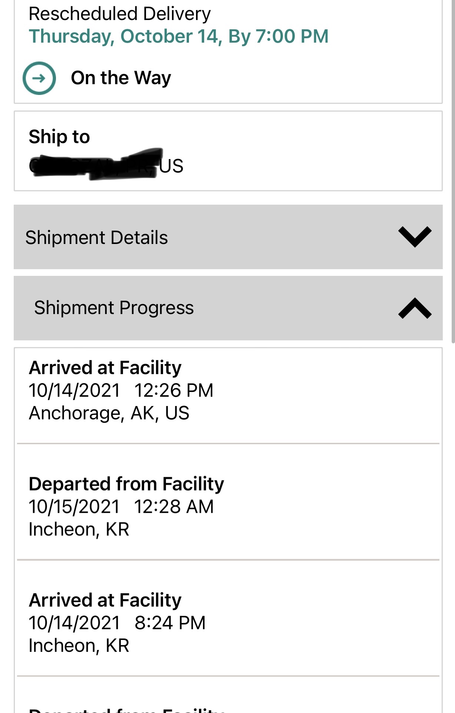Tap Incheon, KR under Departed from Facility
The width and height of the screenshot is (455, 713).
[x=79, y=529]
